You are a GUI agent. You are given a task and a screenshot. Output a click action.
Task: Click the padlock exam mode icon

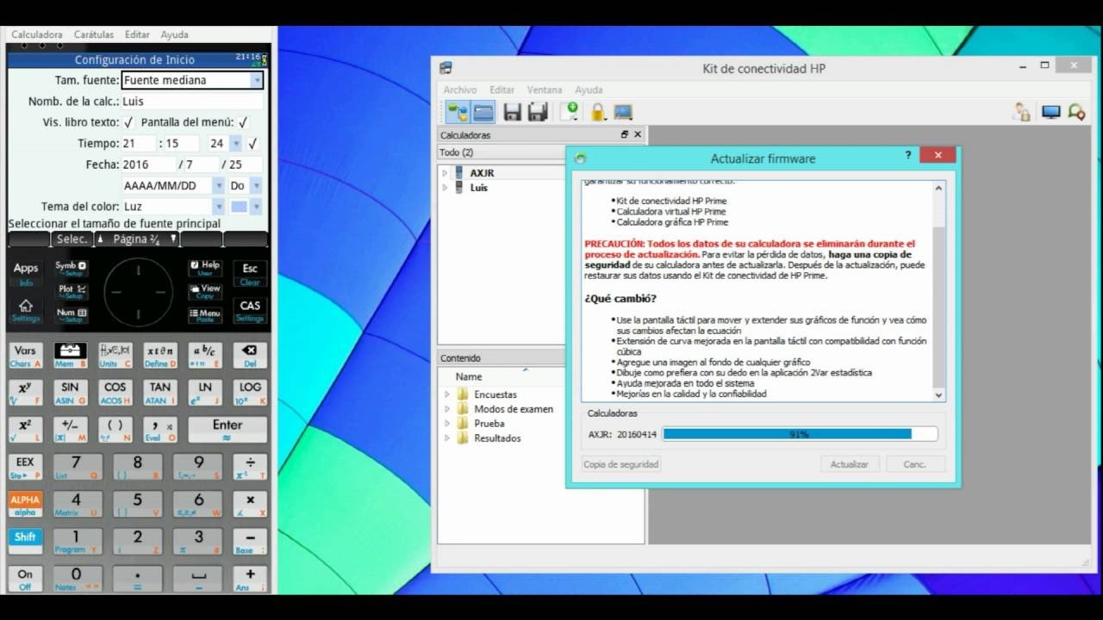click(598, 112)
